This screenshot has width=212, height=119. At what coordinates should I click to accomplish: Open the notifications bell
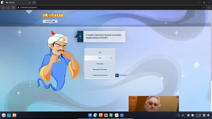click(208, 115)
